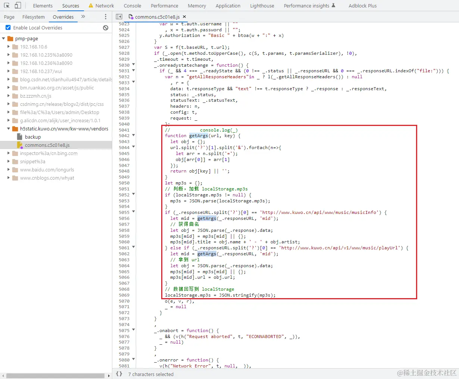Screen dimensions: 459x379
Task: Hide the navigator sidebar icon
Action: pos(119,17)
